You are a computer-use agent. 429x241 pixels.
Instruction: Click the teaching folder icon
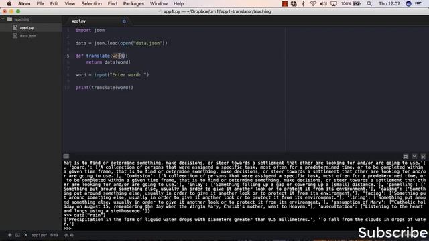(x=10, y=19)
